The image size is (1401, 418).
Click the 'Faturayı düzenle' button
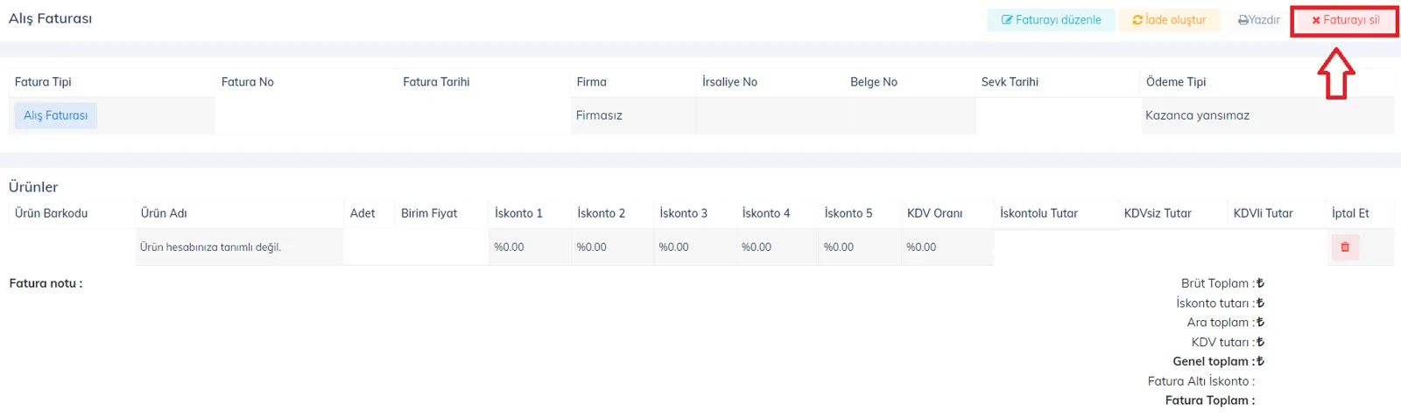(1051, 20)
